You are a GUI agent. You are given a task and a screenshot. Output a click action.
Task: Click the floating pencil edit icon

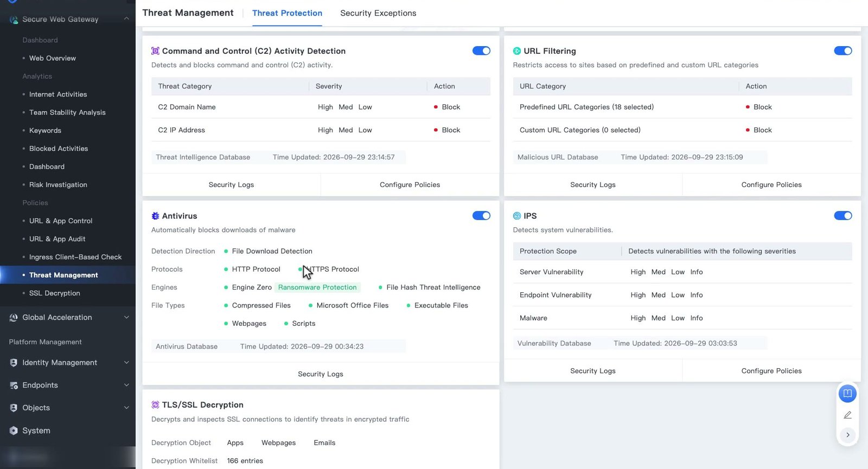[847, 415]
